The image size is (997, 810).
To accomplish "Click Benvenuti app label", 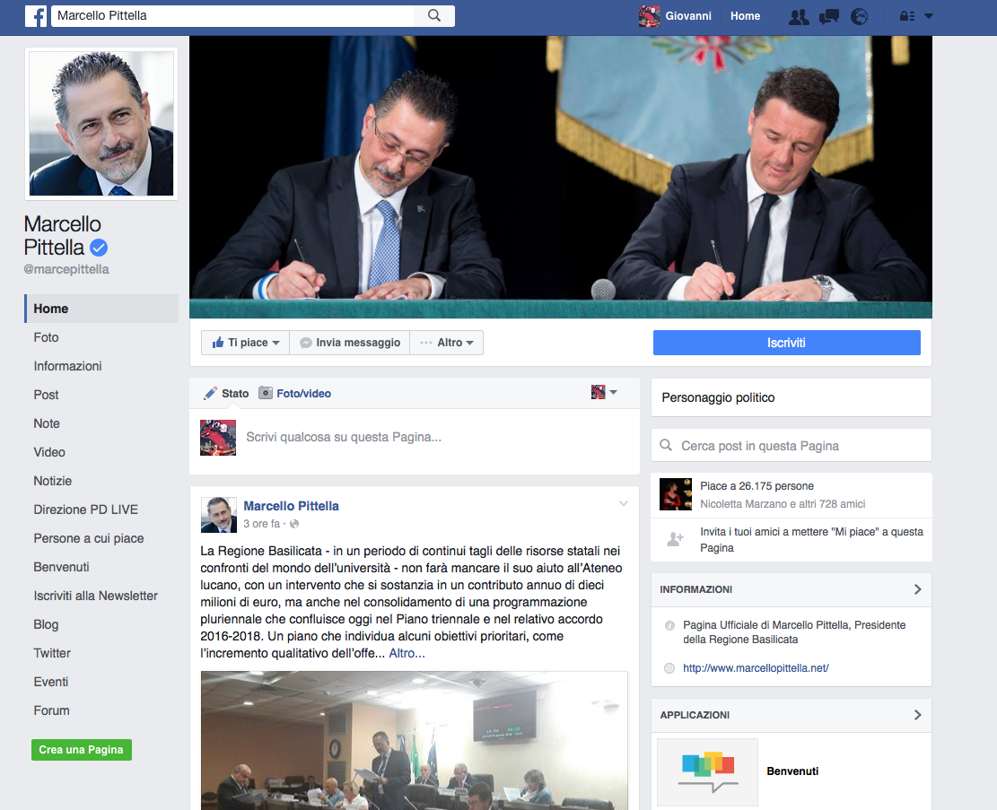I will pos(792,771).
